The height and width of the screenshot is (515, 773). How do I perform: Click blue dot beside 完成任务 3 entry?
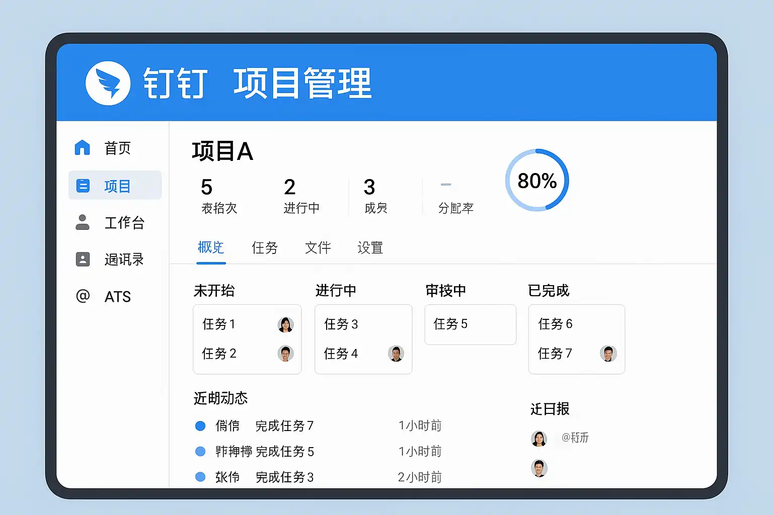pos(200,477)
